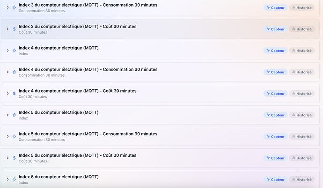The width and height of the screenshot is (323, 188).
Task: Click Capteur badge on Index 4 Coût row
Action: point(275,94)
